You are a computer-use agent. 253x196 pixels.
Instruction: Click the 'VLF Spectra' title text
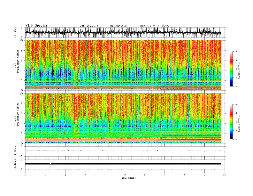tap(36, 25)
